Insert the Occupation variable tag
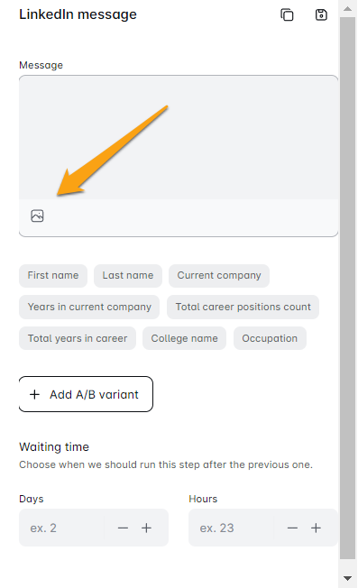358x588 pixels. coord(270,338)
